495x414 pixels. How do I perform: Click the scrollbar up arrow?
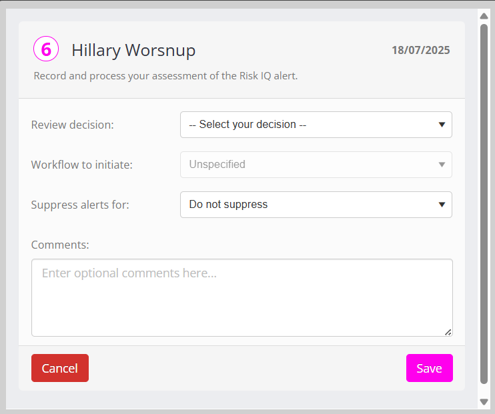[x=484, y=16]
